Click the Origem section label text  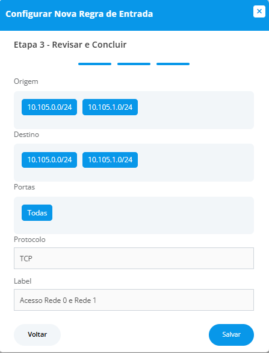tap(26, 81)
